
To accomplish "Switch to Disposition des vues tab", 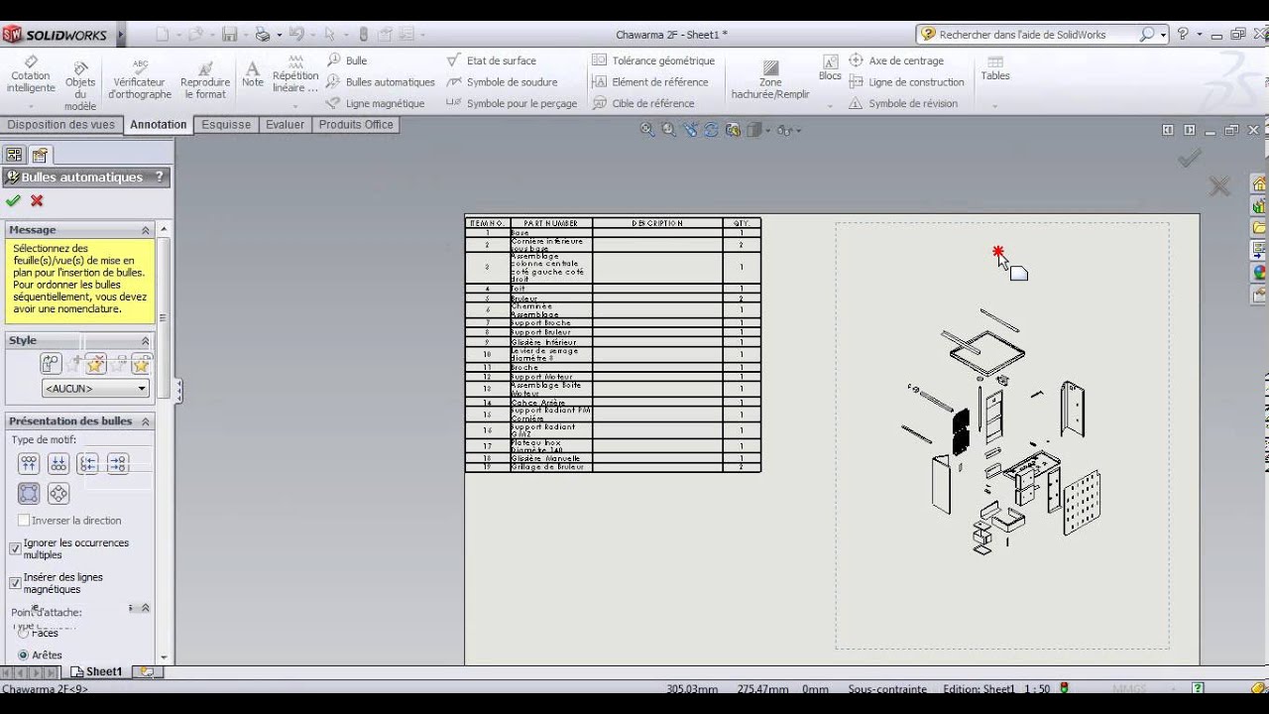I will coord(61,125).
